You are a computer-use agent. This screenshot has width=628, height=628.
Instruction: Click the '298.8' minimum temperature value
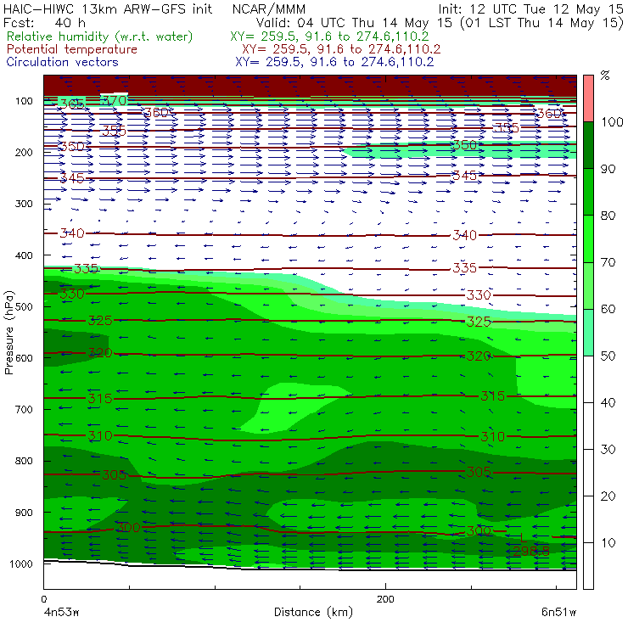tap(531, 552)
